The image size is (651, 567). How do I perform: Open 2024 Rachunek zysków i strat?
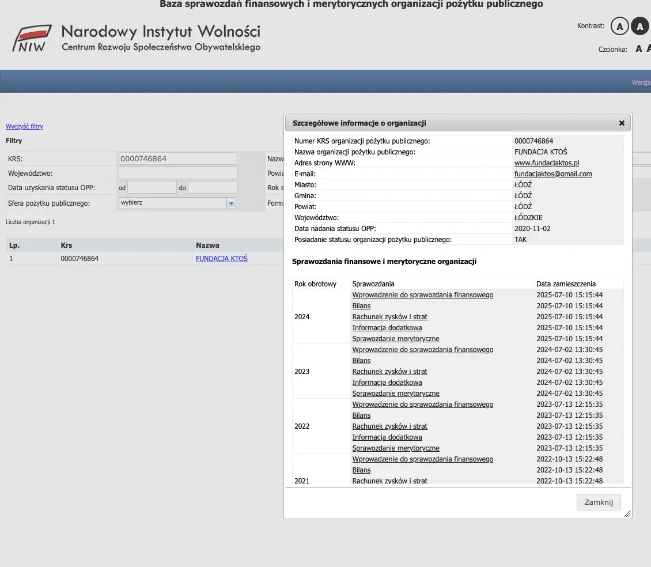coord(389,316)
